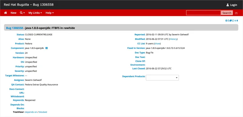Show the CC List users

tap(157, 43)
